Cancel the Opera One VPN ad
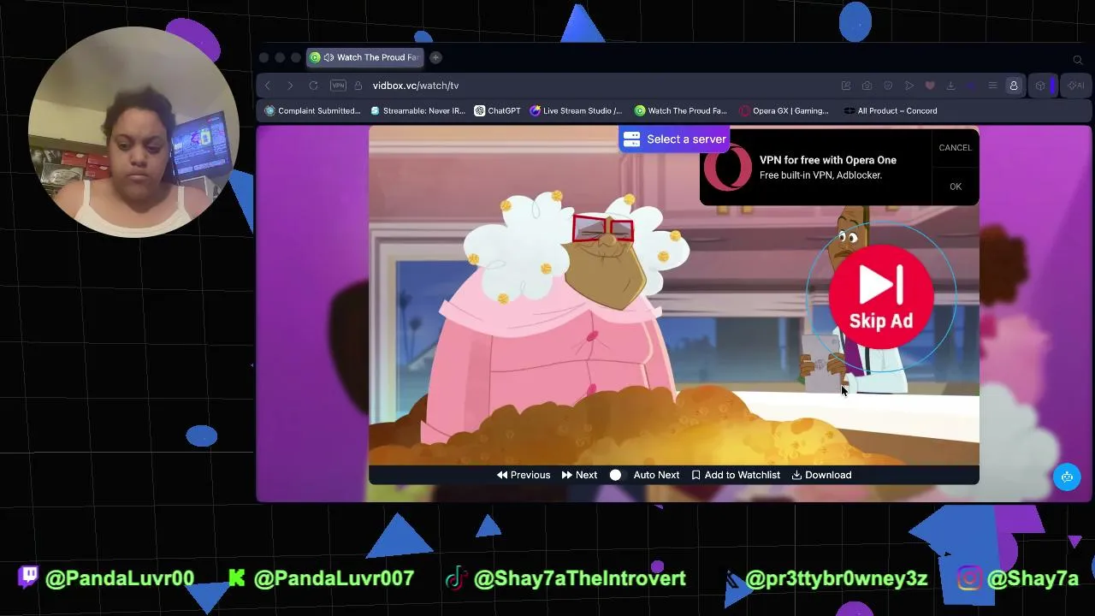The image size is (1095, 616). click(955, 148)
